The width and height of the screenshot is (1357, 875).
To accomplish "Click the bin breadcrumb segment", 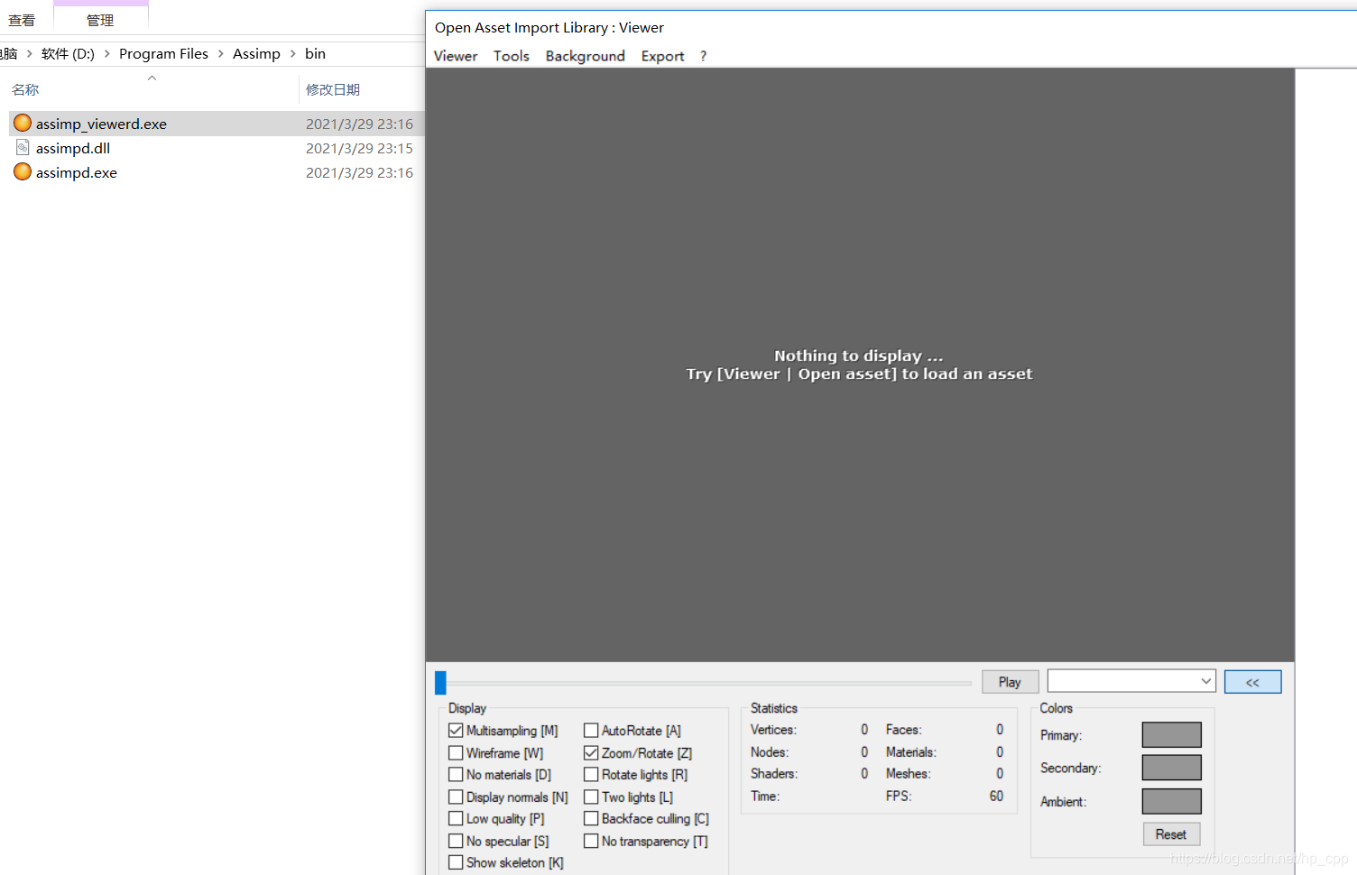I will [x=315, y=54].
